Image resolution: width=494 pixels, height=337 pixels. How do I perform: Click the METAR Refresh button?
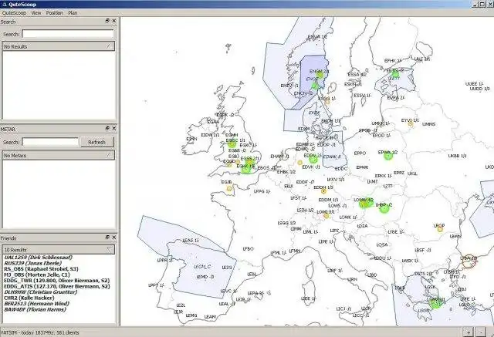tap(96, 142)
